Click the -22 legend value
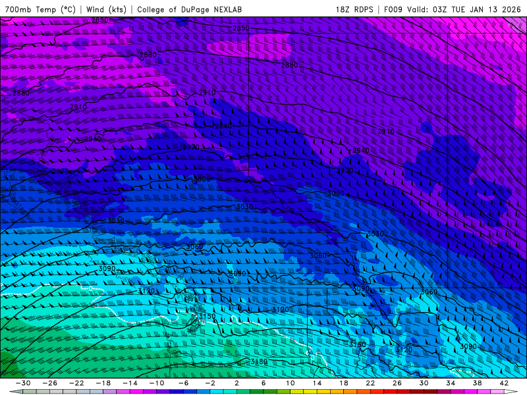Screen dimensions: 527x395 76,383
